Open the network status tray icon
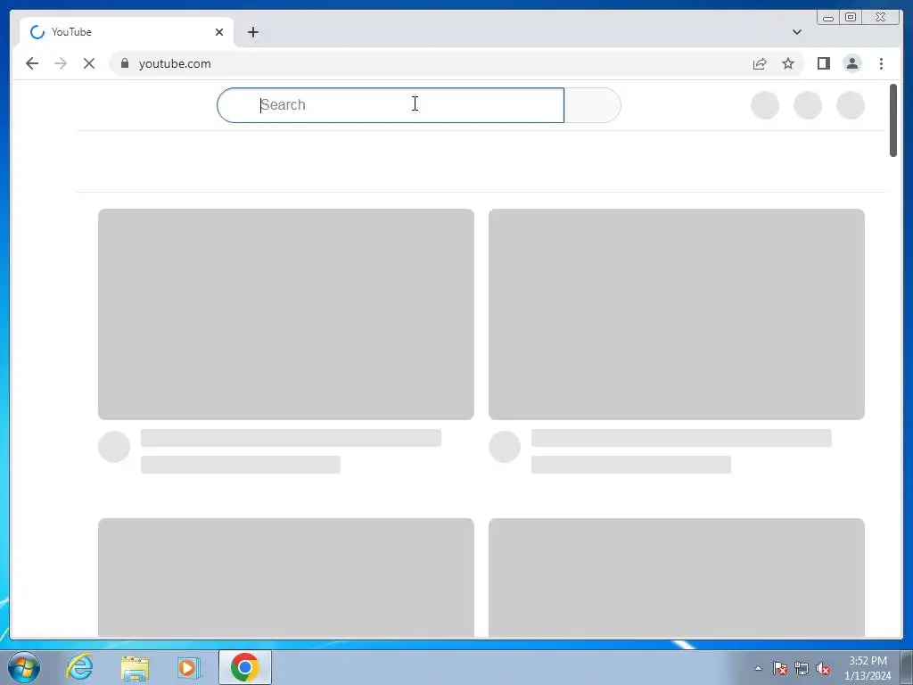Image resolution: width=913 pixels, height=685 pixels. click(x=802, y=668)
